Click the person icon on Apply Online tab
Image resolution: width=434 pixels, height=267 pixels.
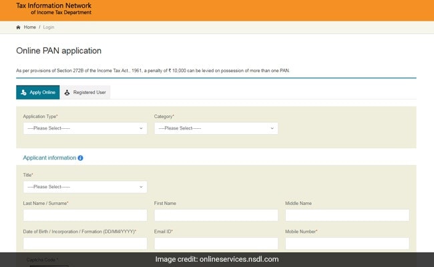[23, 93]
